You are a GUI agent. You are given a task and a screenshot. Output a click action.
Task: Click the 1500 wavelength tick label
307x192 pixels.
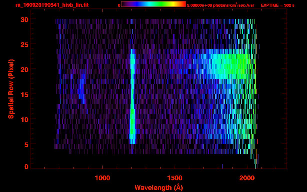tap(175, 178)
